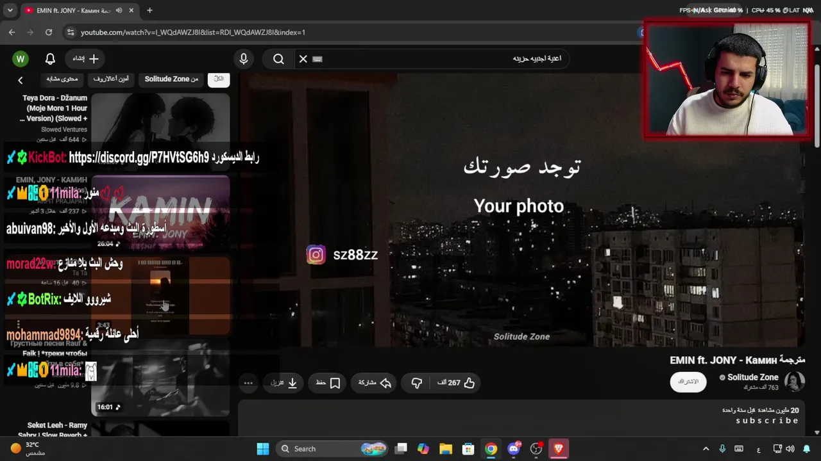Click inside the video player
Image resolution: width=821 pixels, height=461 pixels.
click(x=521, y=210)
